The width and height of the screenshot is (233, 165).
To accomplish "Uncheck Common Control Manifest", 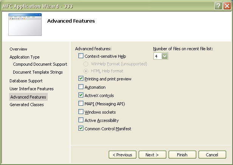I will click(x=81, y=128).
